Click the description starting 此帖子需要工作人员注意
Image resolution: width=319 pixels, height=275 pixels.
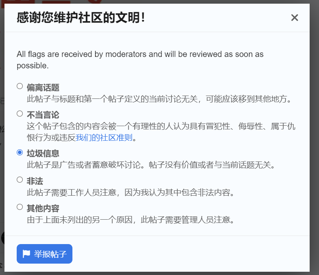130,192
